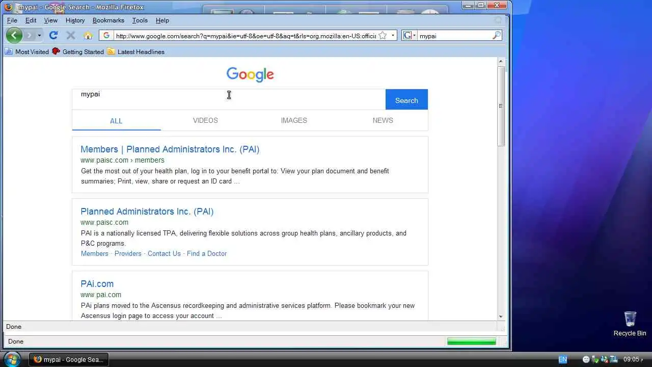Open the View menu
The image size is (652, 367).
(x=51, y=20)
